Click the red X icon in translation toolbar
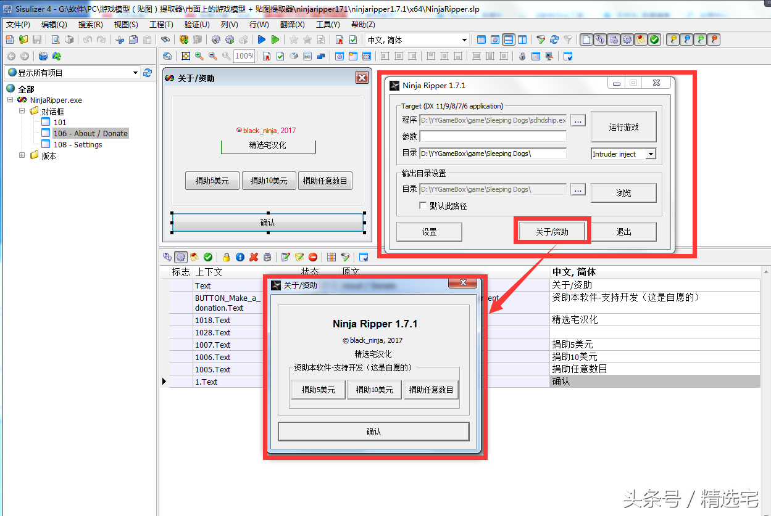The height and width of the screenshot is (516, 771). (x=254, y=257)
